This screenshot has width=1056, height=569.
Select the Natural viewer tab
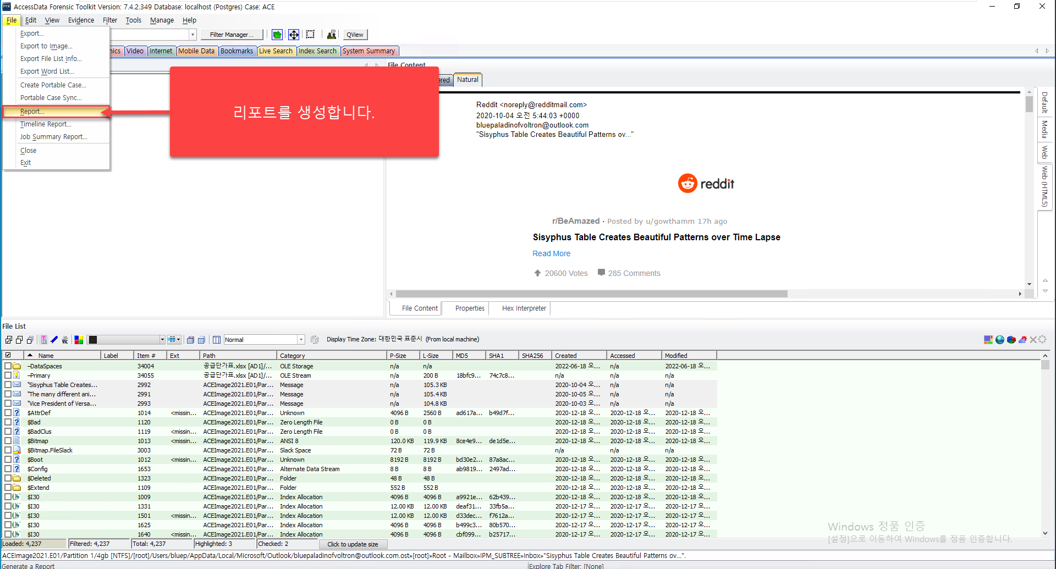pyautogui.click(x=468, y=80)
